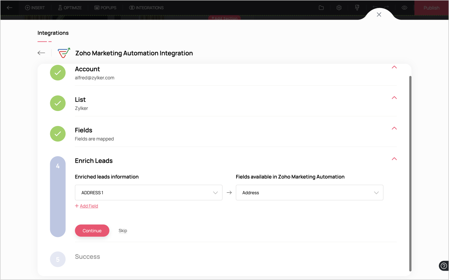Click the step 5 Success indicator
The image size is (449, 280).
58,259
